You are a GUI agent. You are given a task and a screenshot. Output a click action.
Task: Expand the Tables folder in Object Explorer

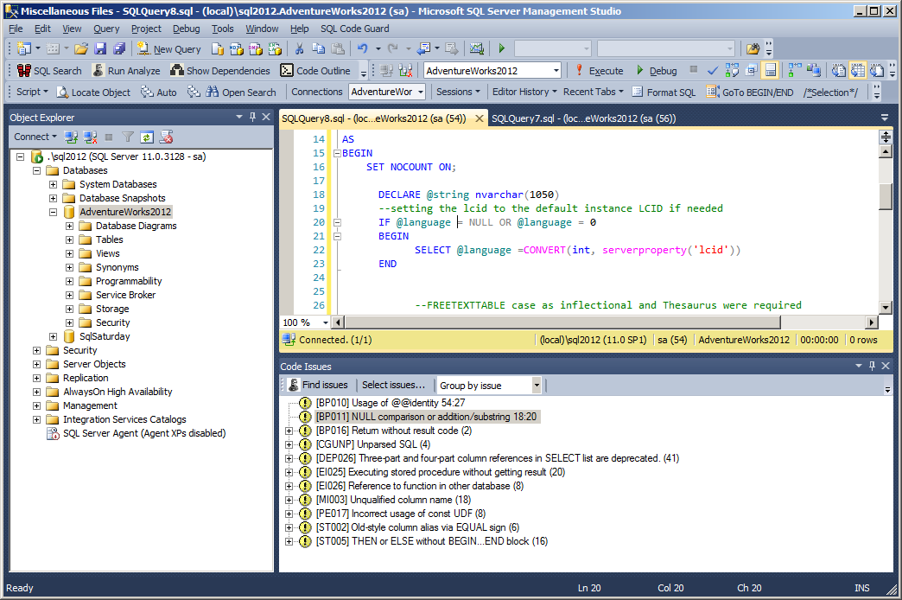pos(70,239)
